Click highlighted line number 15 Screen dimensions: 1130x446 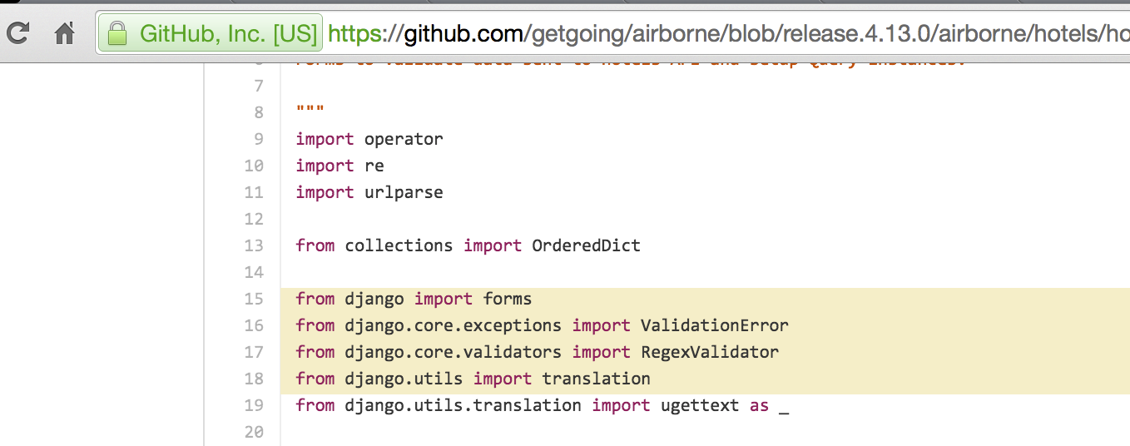(x=254, y=299)
